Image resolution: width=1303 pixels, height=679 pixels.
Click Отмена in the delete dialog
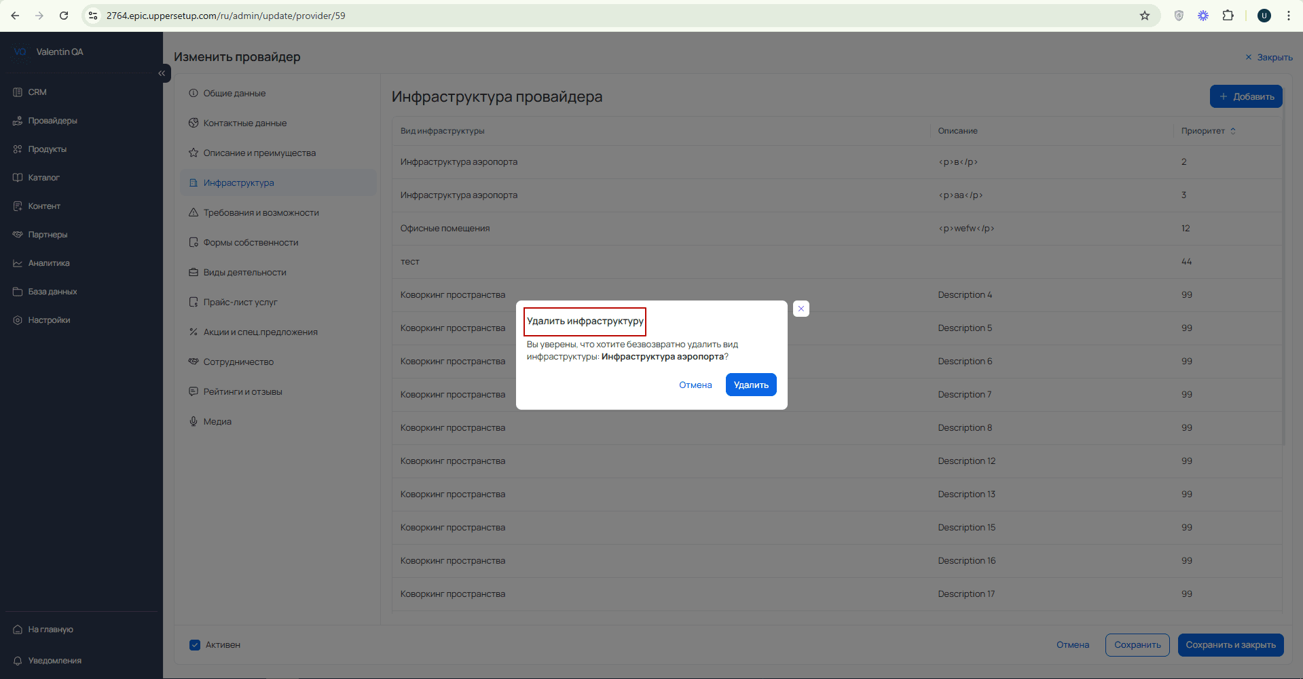click(x=695, y=385)
